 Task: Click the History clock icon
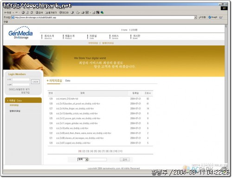pyautogui.click(x=72, y=13)
